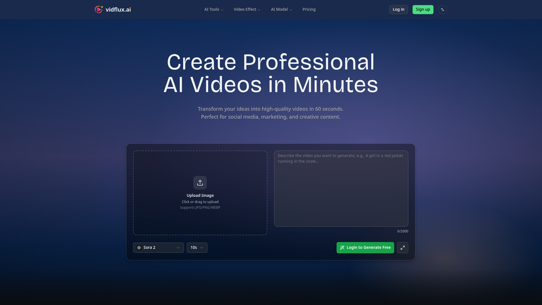Open the Video Effect menu

(247, 9)
